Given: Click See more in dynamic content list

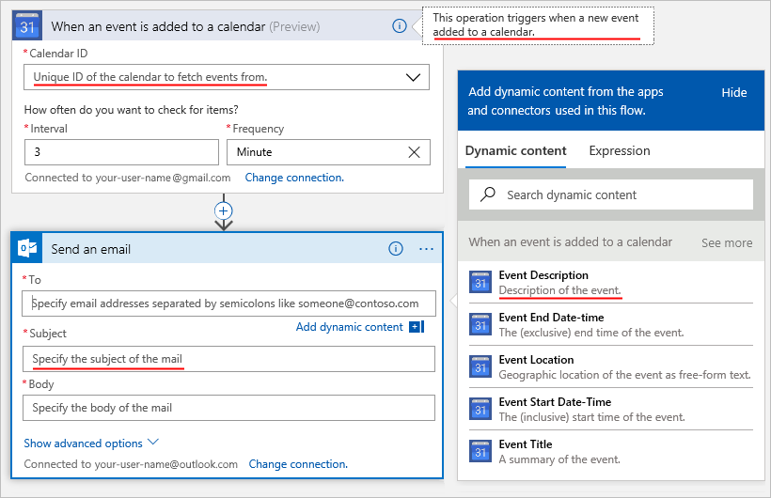Looking at the screenshot, I should 727,242.
